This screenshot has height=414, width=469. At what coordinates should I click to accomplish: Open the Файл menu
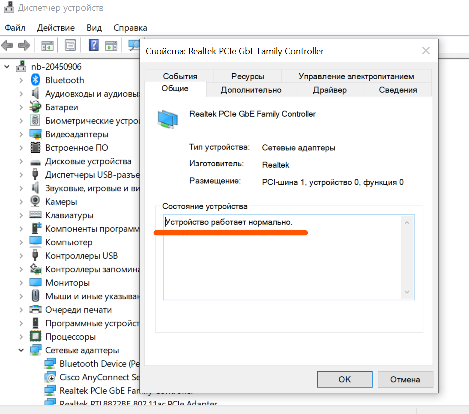[15, 28]
